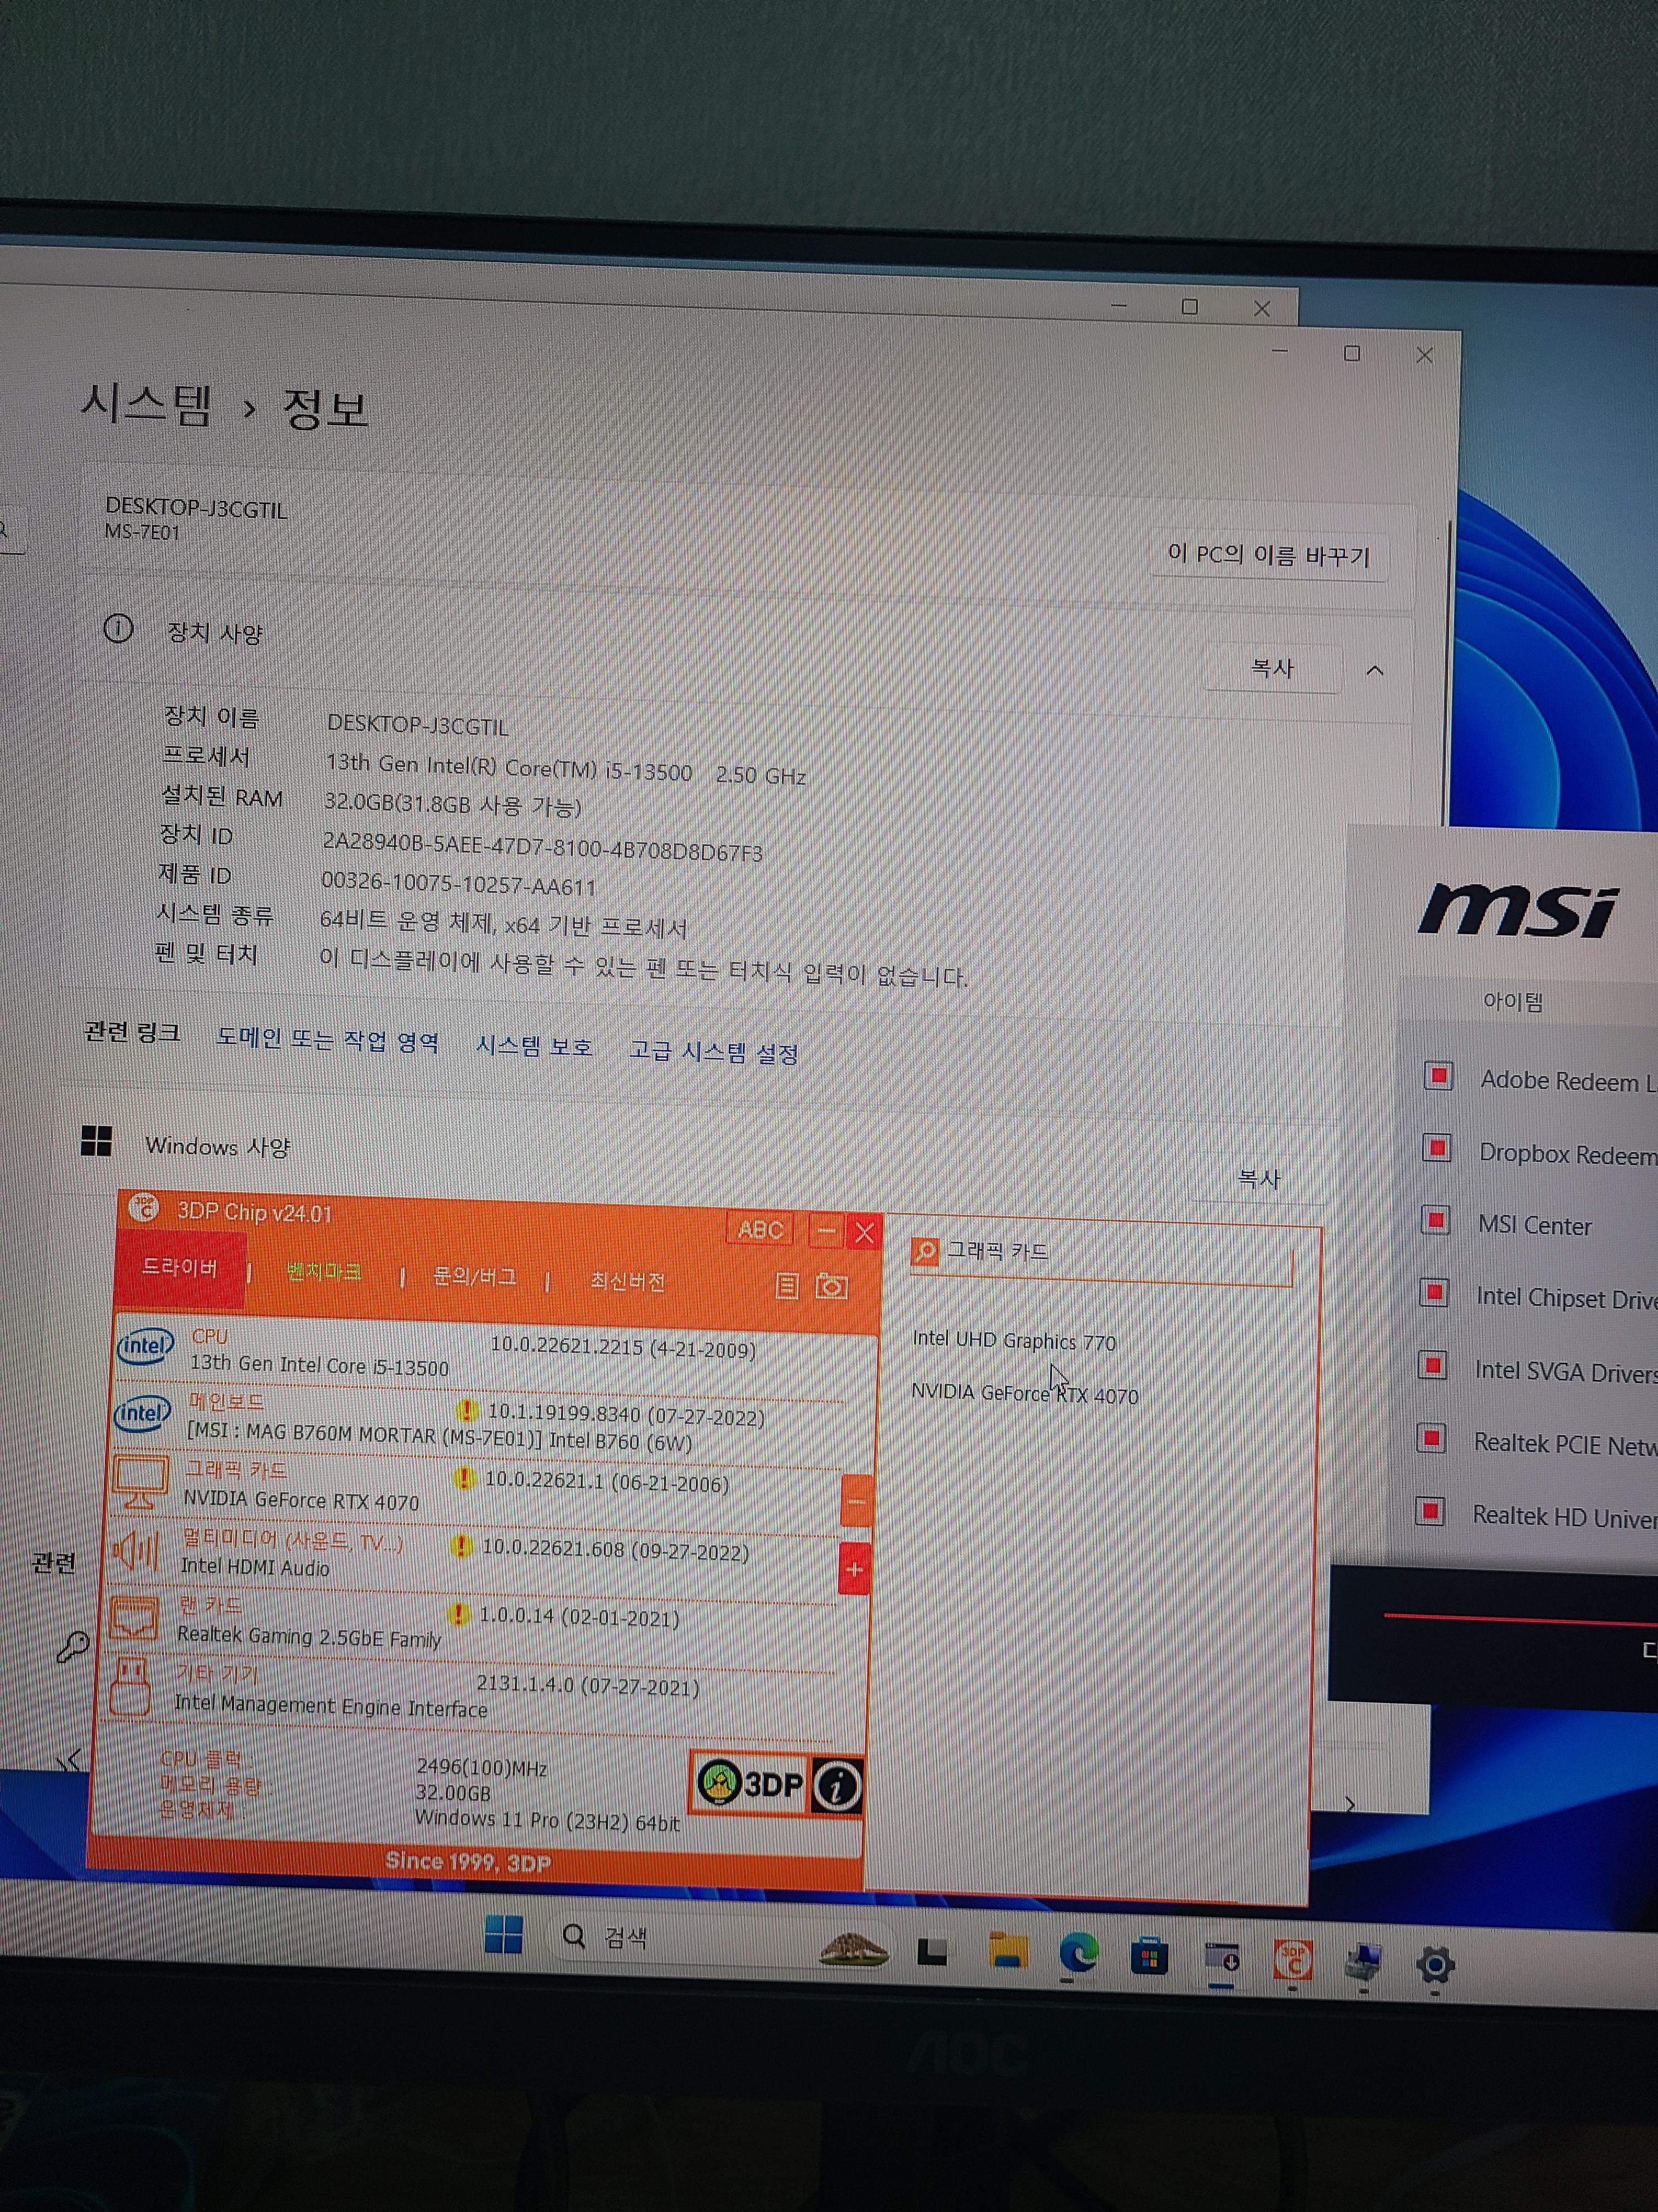Click the USB icon in the 기타 기기 row
This screenshot has width=1658, height=2212.
(x=131, y=1688)
